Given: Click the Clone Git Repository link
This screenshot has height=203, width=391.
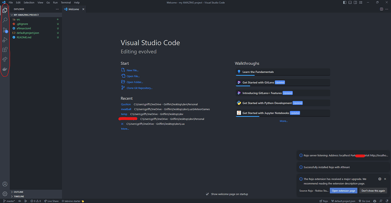Looking at the screenshot, I should click(x=139, y=88).
